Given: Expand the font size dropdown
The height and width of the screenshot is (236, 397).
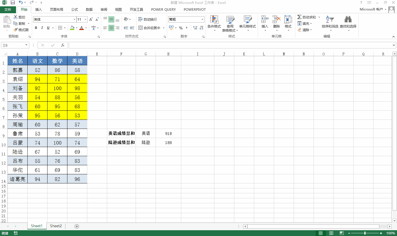Looking at the screenshot, I should click(85, 19).
